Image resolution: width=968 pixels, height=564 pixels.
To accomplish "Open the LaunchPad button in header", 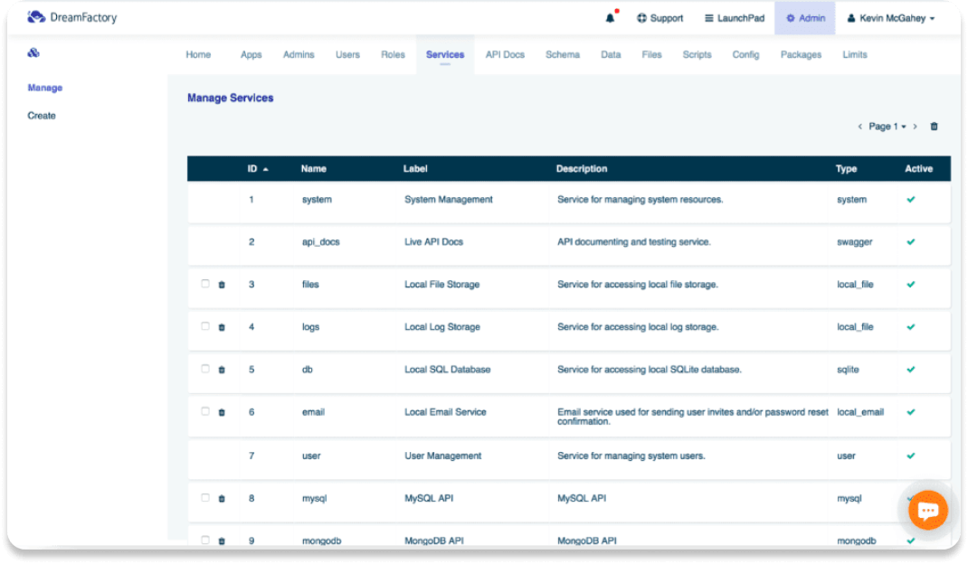I will (x=735, y=18).
